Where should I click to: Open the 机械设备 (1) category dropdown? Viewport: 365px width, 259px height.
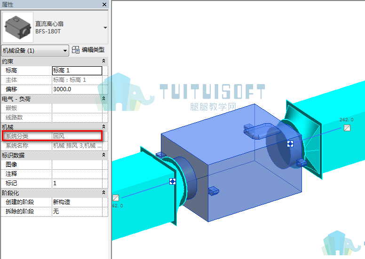click(x=35, y=50)
